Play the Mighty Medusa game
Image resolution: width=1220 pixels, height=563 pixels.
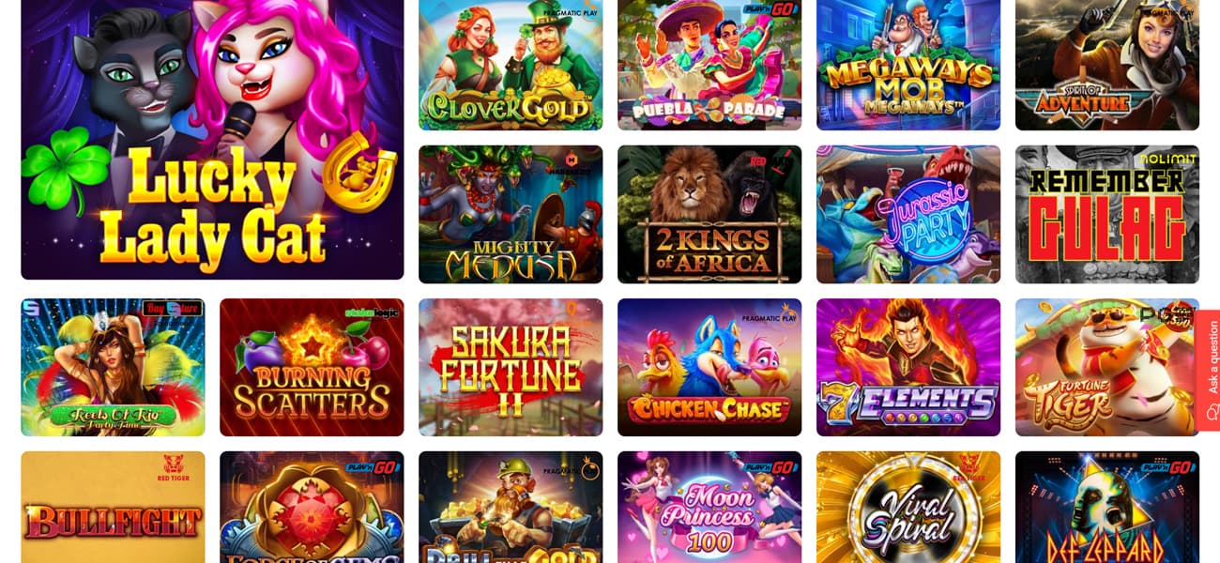tap(511, 214)
